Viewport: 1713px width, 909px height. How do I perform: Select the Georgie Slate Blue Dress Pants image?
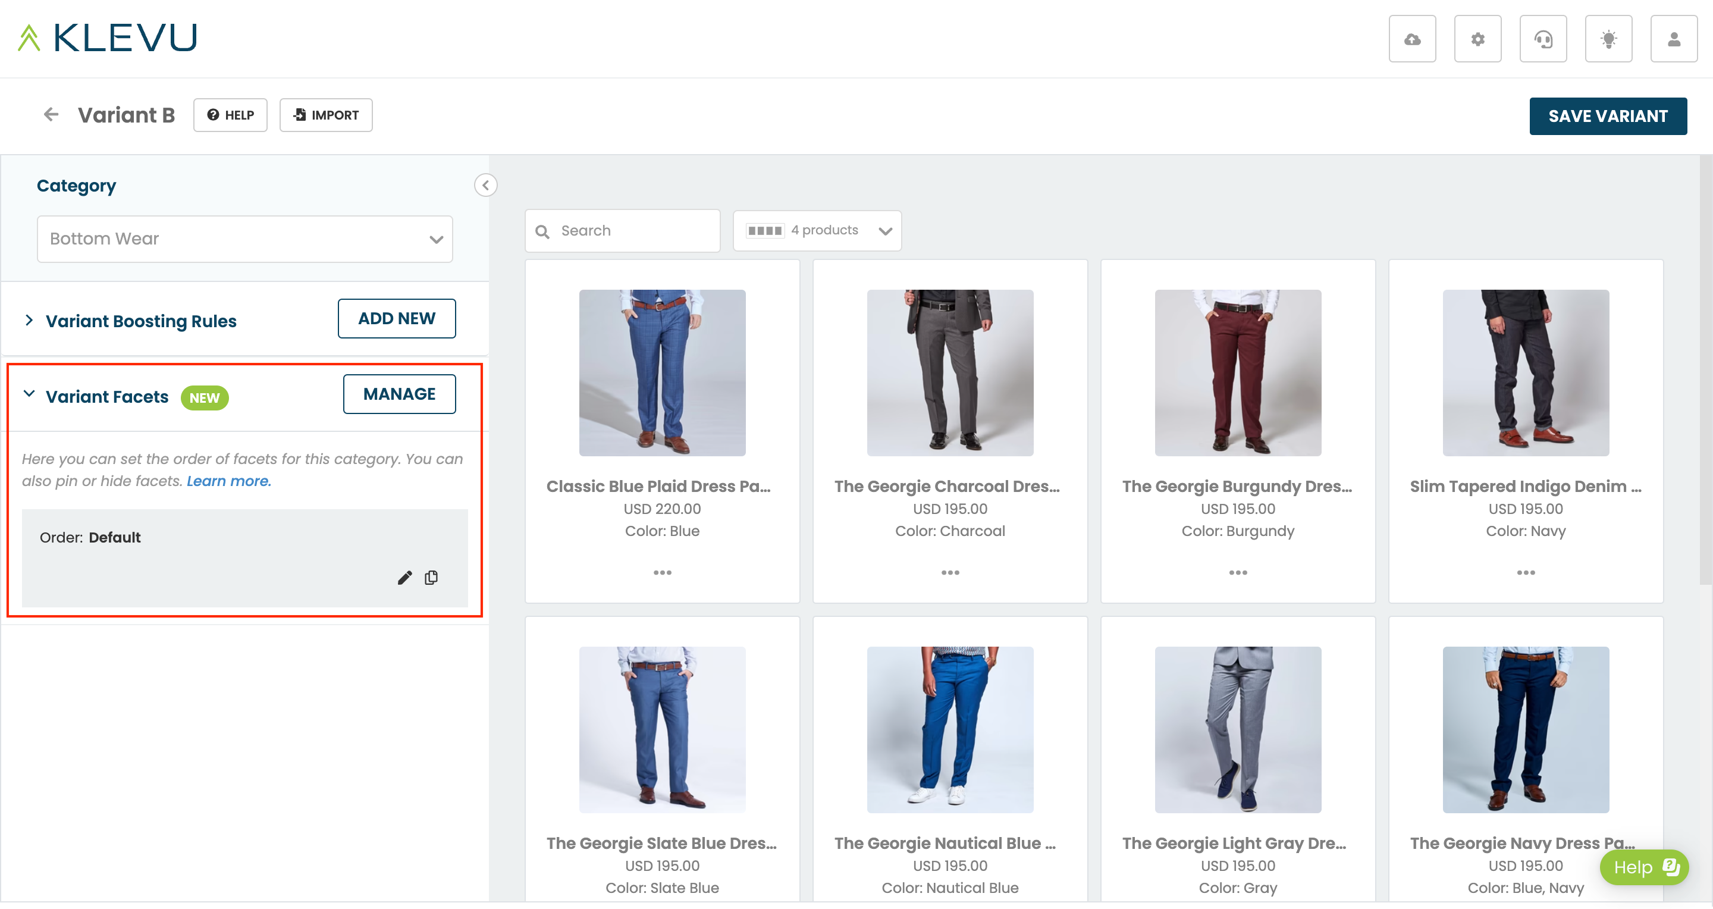tap(663, 730)
